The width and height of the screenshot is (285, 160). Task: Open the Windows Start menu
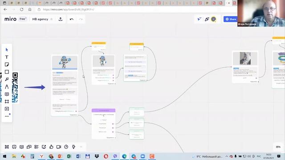(4, 156)
